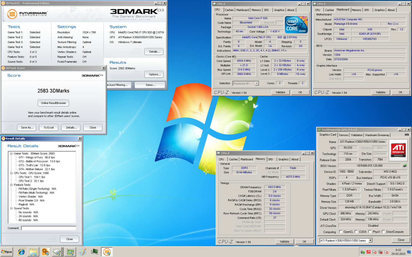Open the Processor #1 selection dropdown
This screenshot has width=412, height=257.
pyautogui.click(x=257, y=83)
